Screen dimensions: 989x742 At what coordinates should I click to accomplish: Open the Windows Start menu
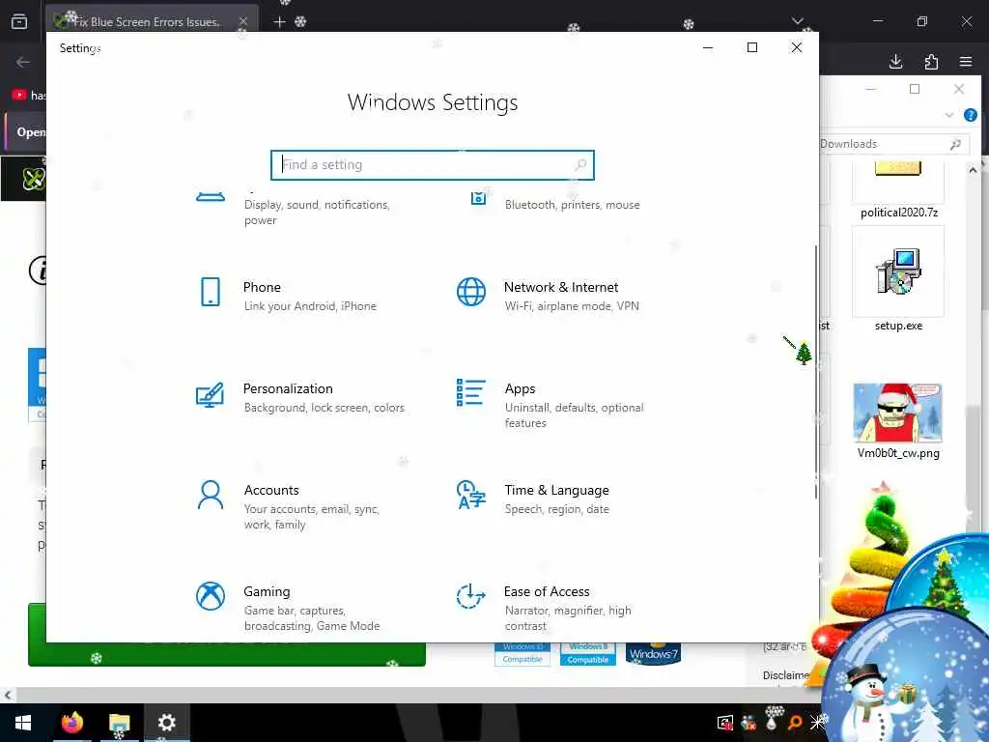(x=23, y=723)
